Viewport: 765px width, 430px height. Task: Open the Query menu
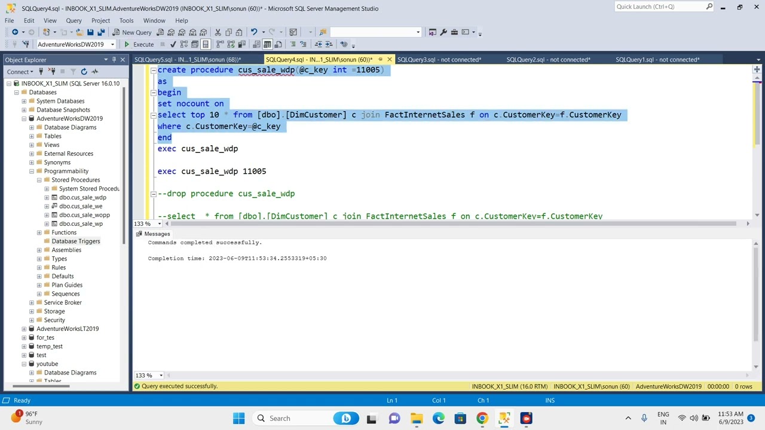pyautogui.click(x=74, y=20)
